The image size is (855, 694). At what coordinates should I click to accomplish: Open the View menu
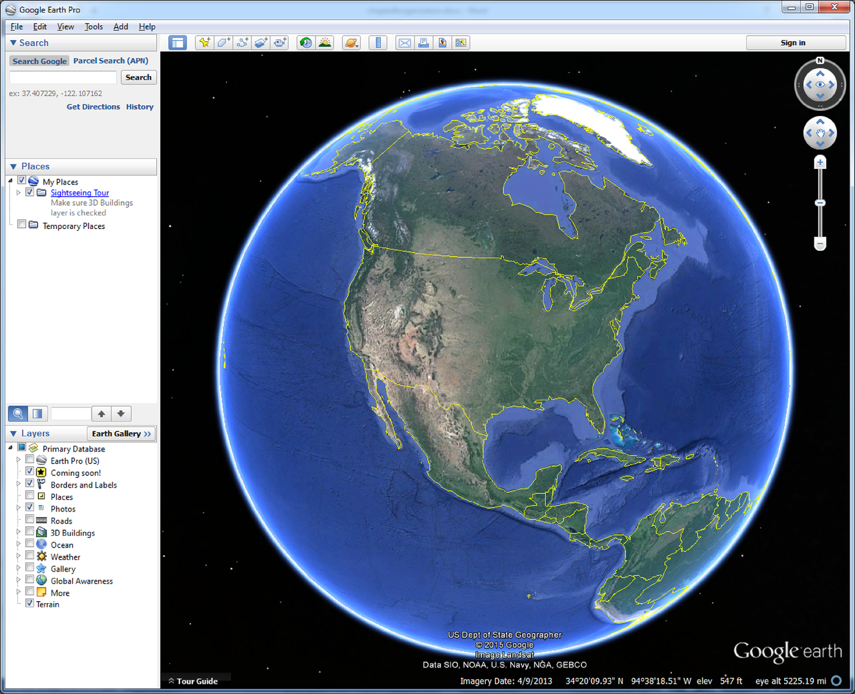click(x=65, y=26)
